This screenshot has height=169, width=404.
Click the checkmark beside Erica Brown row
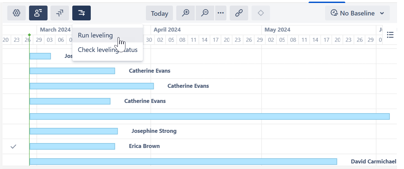click(x=13, y=146)
